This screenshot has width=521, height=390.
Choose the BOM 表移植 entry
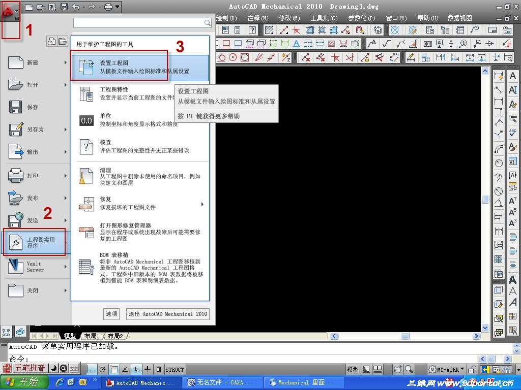(x=140, y=267)
